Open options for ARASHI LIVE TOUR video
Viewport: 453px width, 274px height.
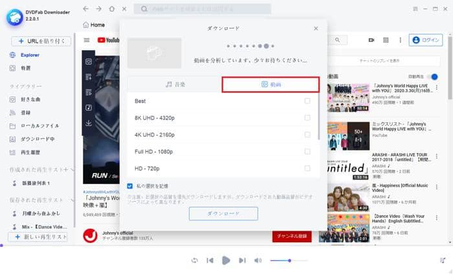click(x=437, y=156)
